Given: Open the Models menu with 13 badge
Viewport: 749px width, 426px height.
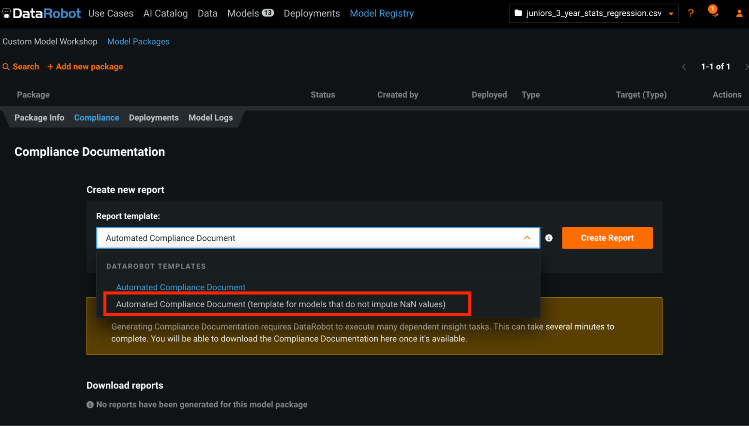Looking at the screenshot, I should pyautogui.click(x=250, y=13).
